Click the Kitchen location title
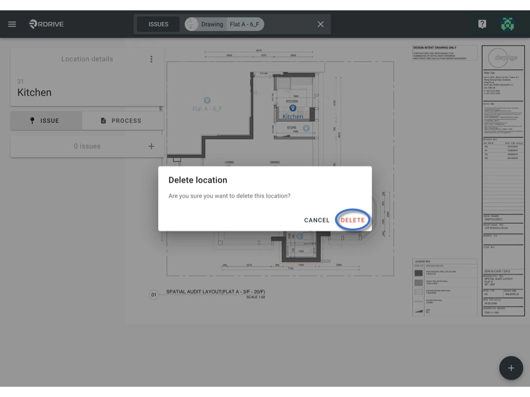This screenshot has height=397, width=530. coord(34,92)
